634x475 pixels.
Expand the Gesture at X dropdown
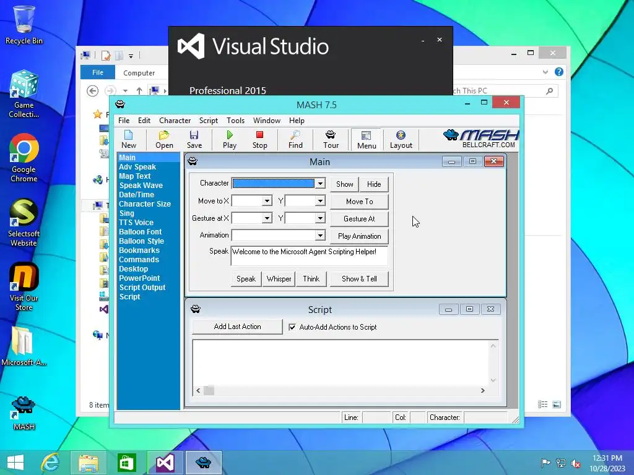coord(267,218)
